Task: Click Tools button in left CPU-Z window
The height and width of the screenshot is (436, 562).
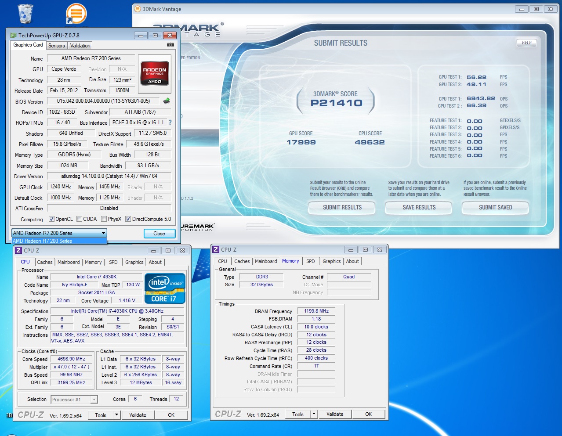Action: pyautogui.click(x=101, y=415)
